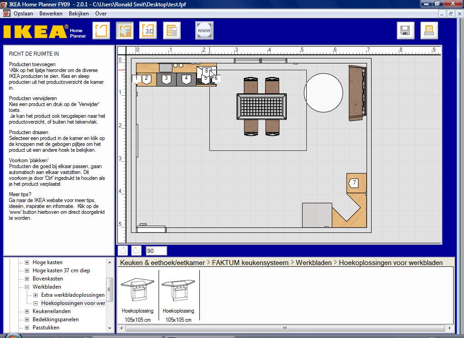Expand Extra werkbladoplossingen
This screenshot has height=338, width=464.
(35, 295)
